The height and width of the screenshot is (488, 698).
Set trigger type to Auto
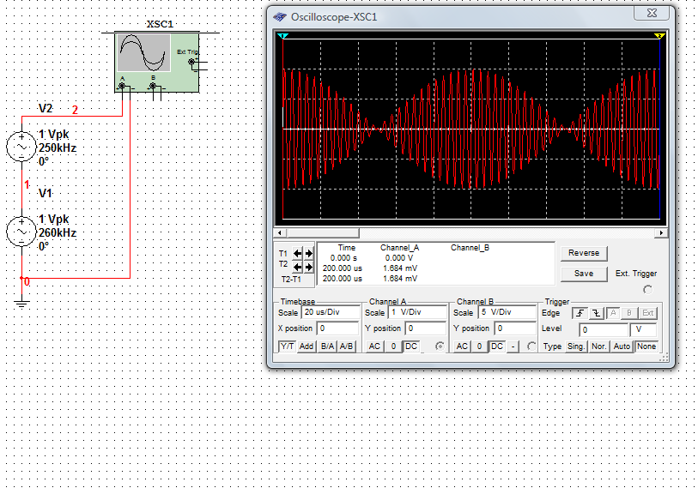(622, 346)
